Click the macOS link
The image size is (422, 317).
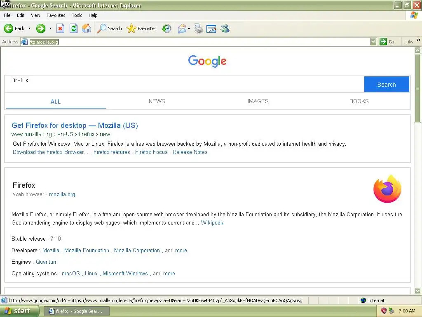(x=71, y=274)
